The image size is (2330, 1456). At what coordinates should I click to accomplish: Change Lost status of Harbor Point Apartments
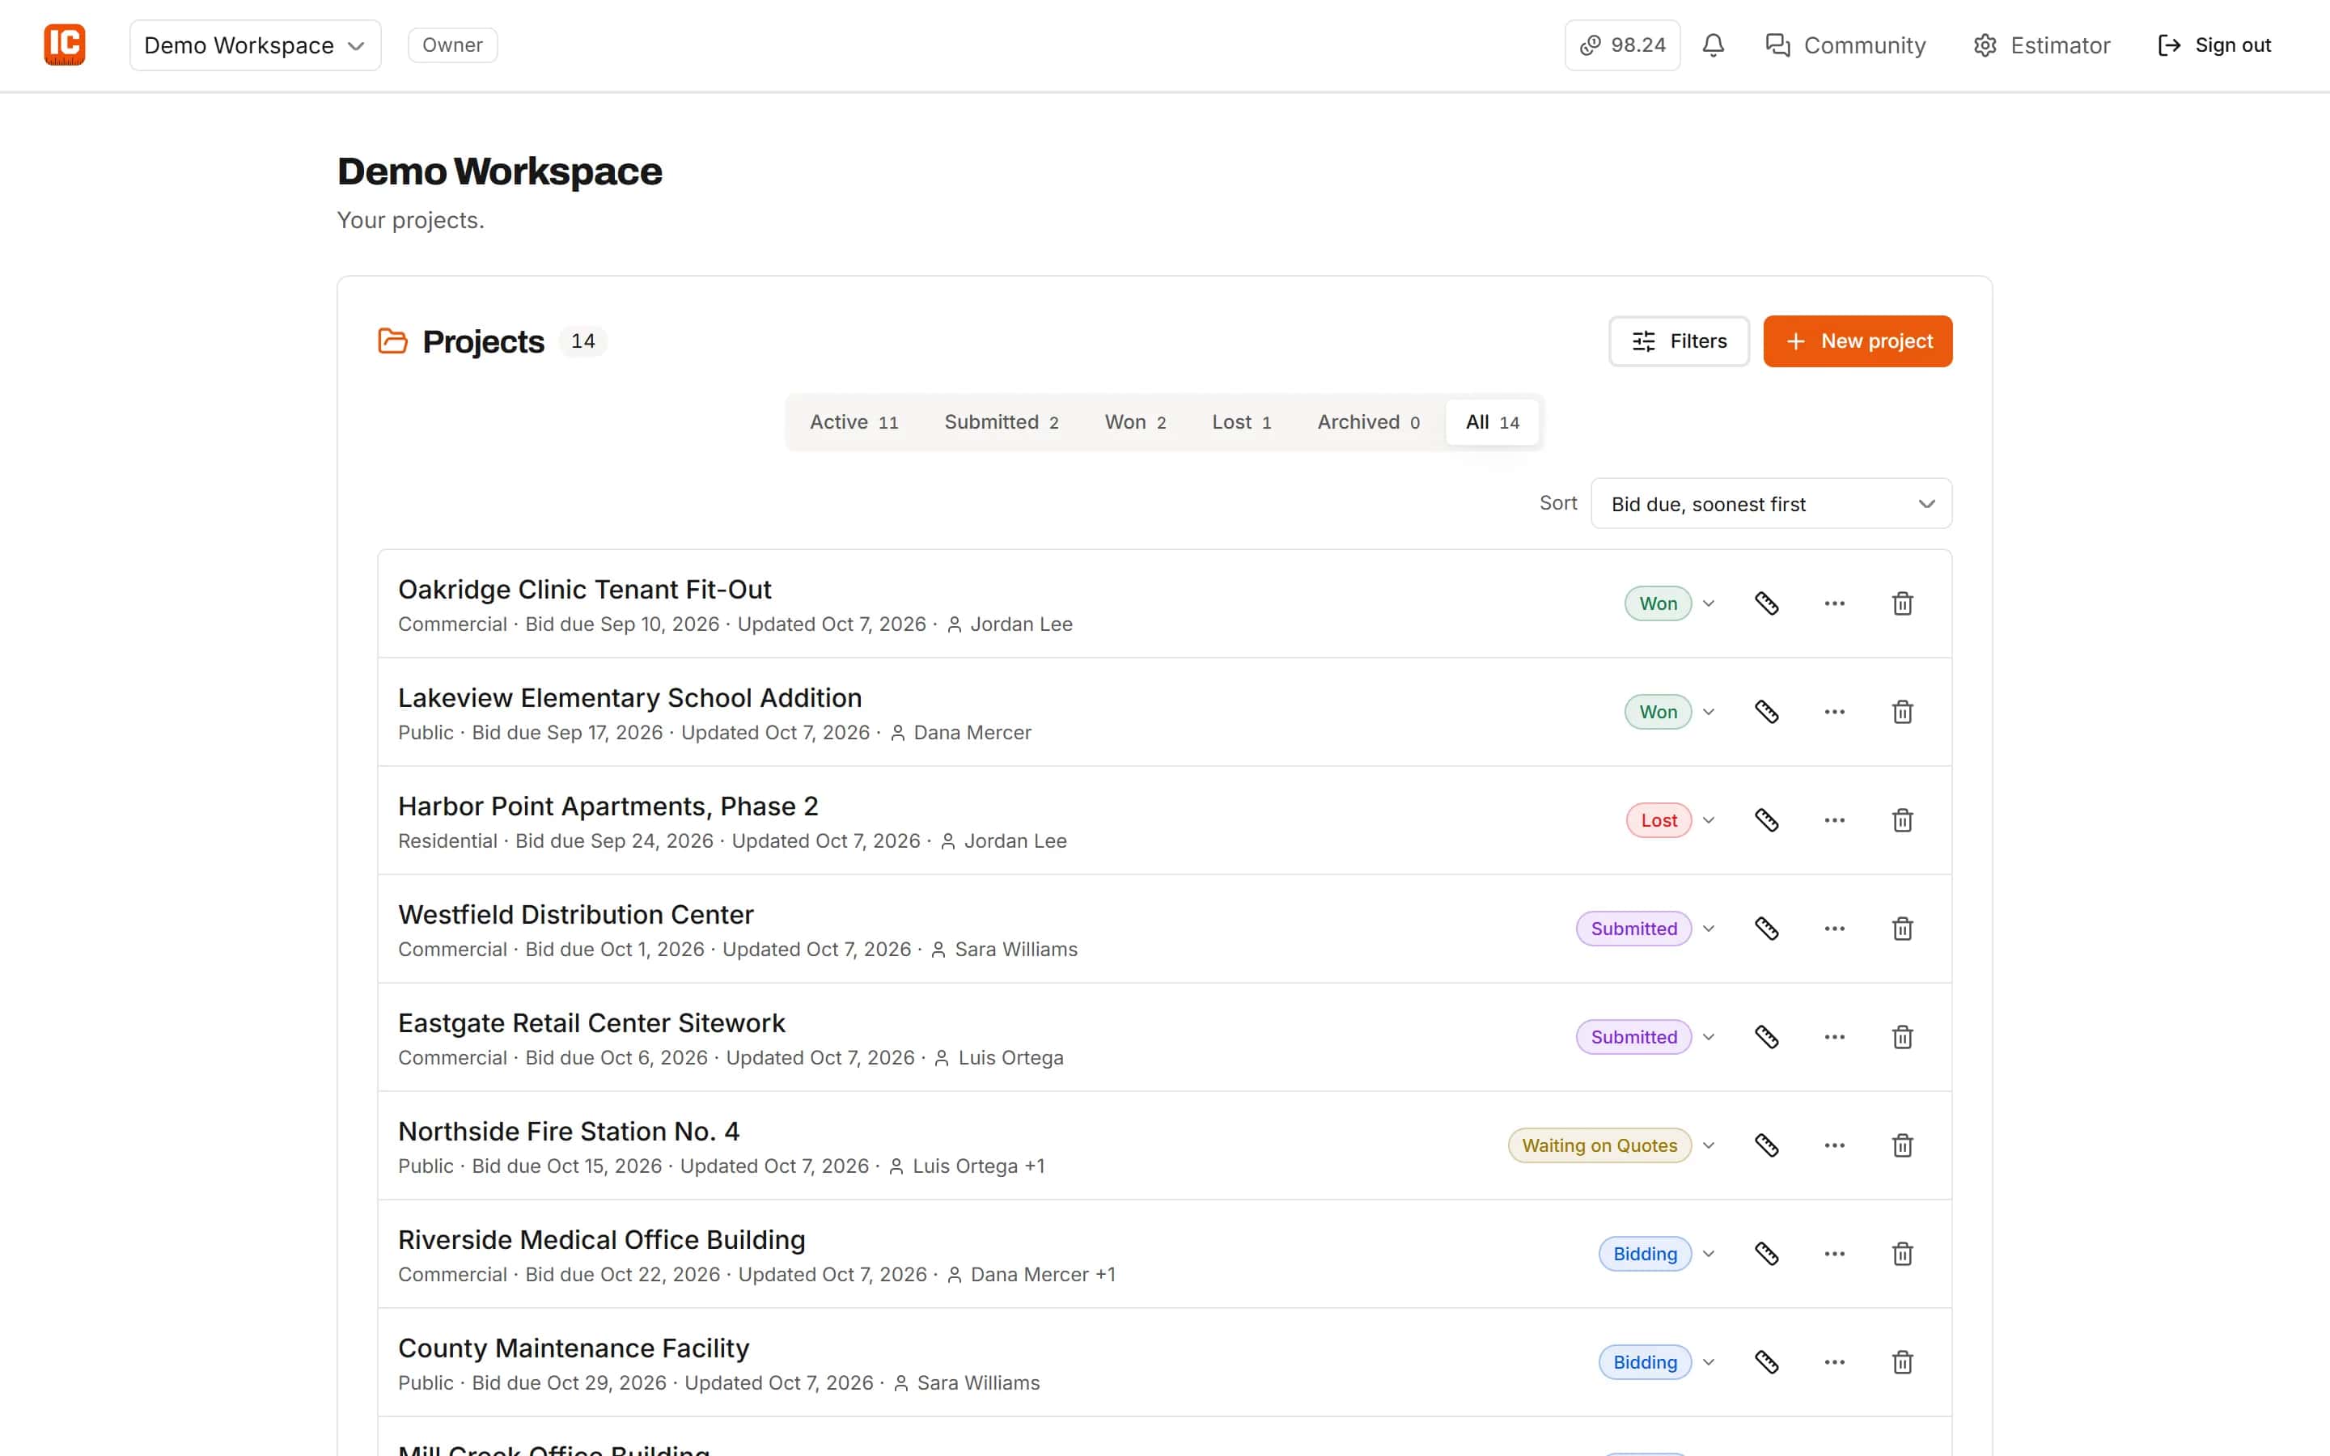tap(1671, 820)
